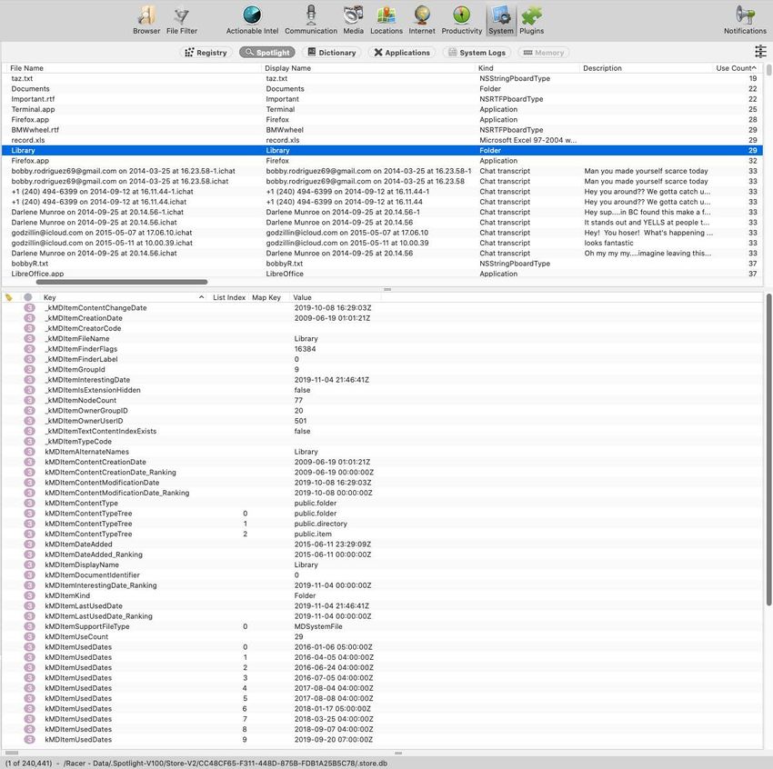This screenshot has width=773, height=769.
Task: Select the kMDItemContentType key row
Action: pyautogui.click(x=382, y=503)
